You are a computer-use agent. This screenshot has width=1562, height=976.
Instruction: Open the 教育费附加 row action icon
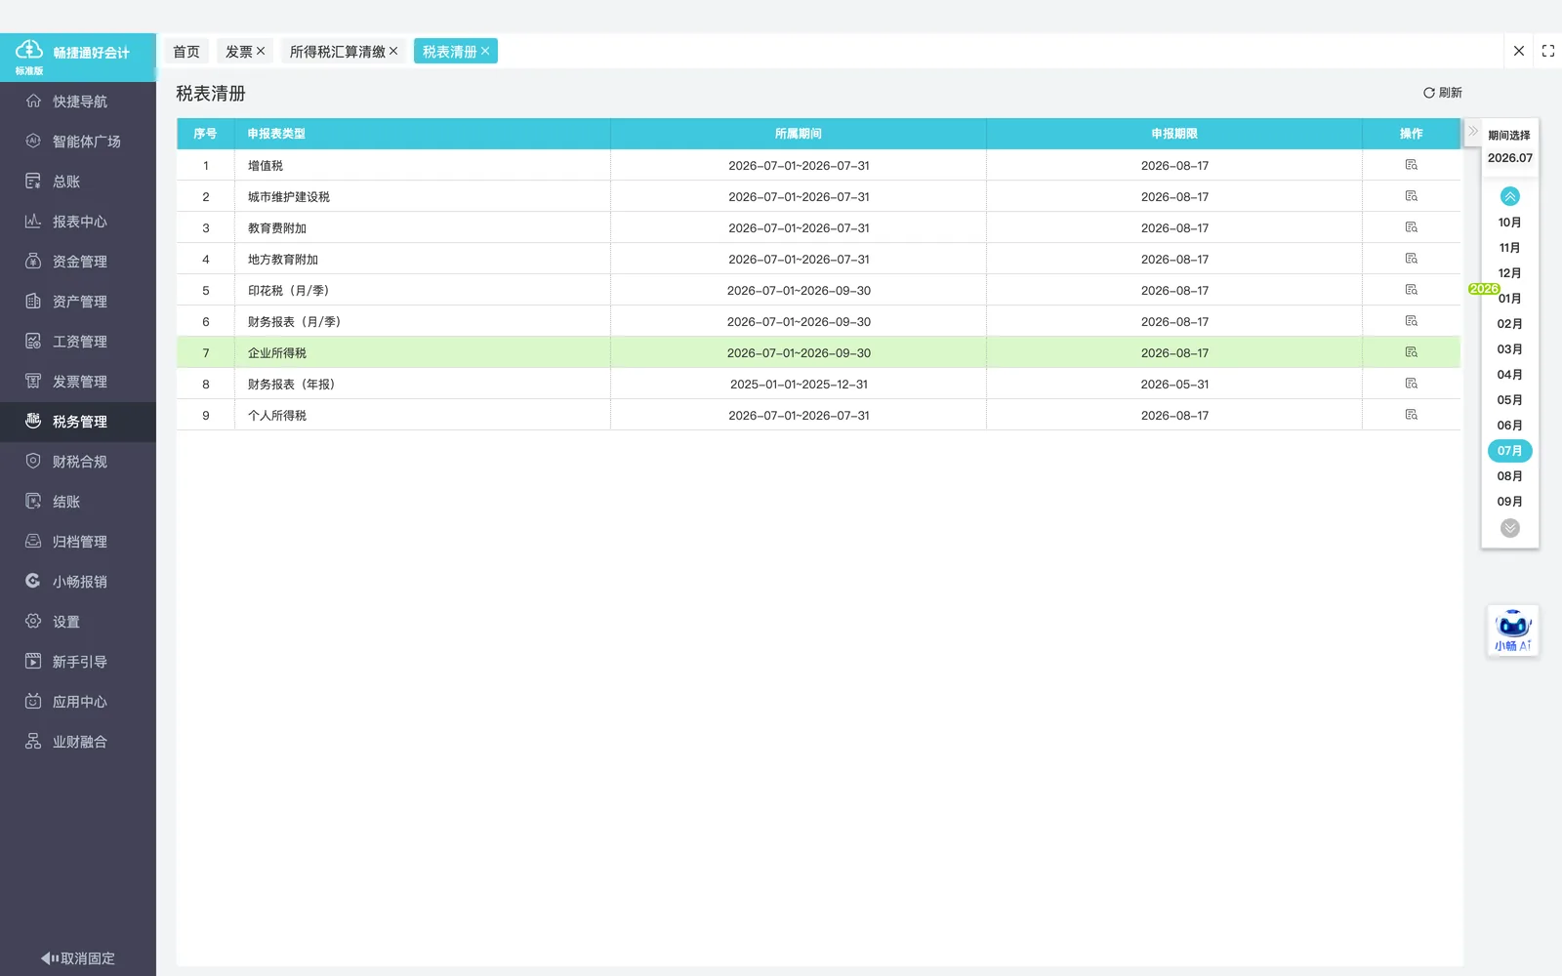tap(1411, 227)
